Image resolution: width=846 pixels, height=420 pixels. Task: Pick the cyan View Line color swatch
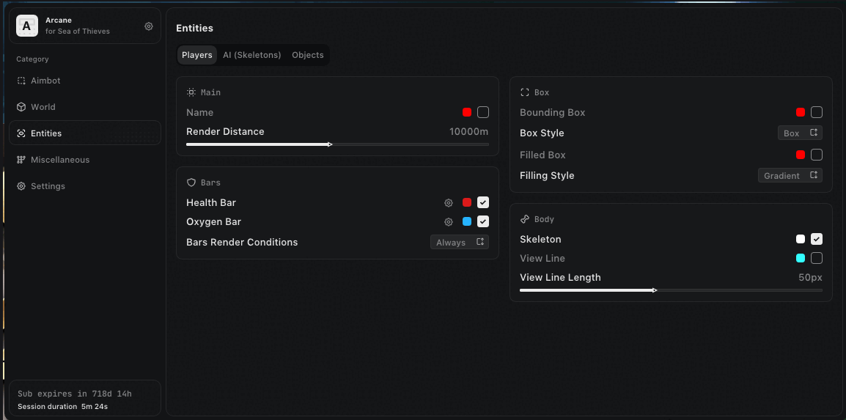tap(801, 258)
